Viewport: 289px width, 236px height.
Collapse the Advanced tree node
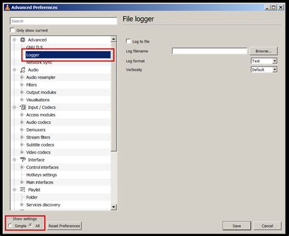coord(14,40)
